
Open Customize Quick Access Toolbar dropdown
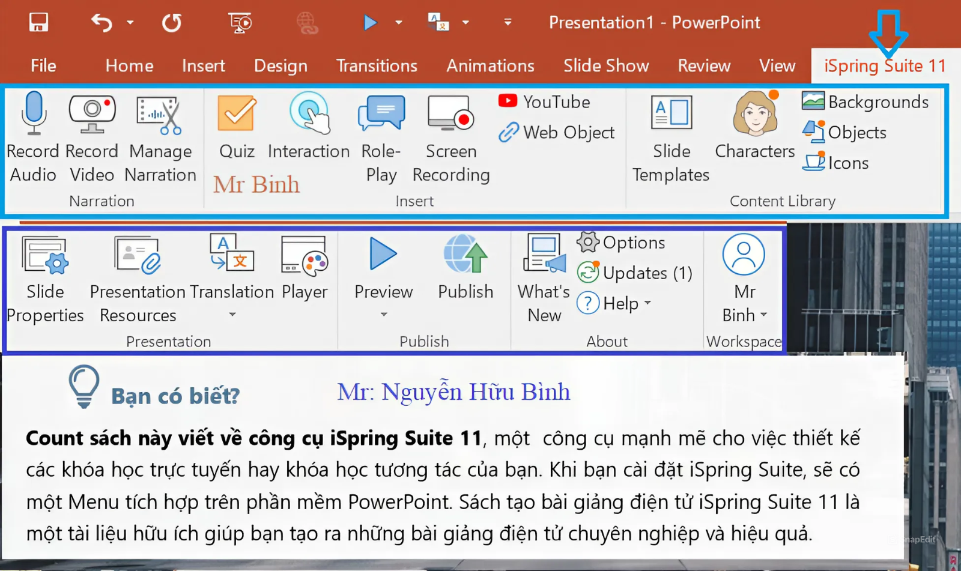click(x=508, y=22)
